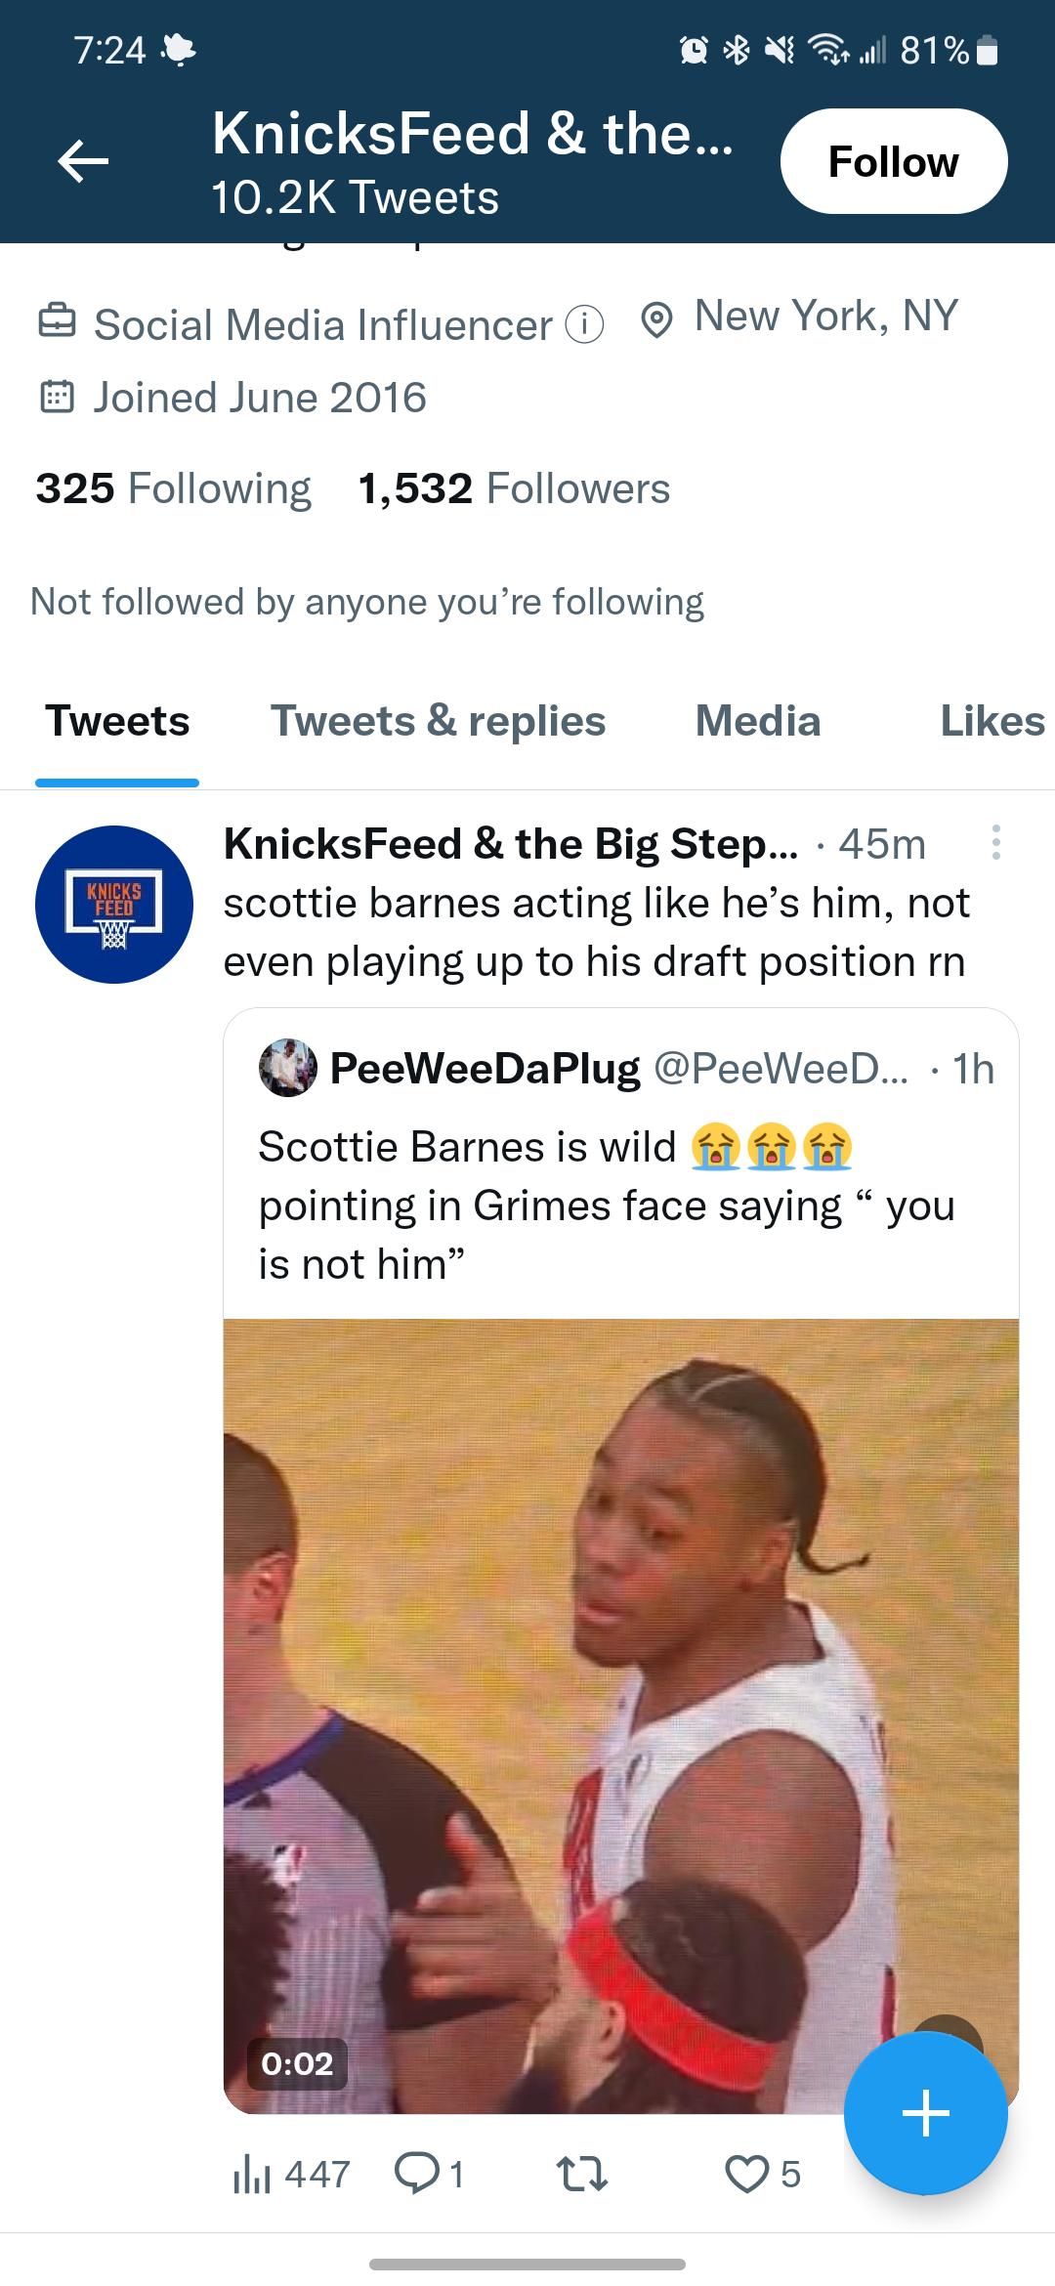The height and width of the screenshot is (2286, 1055).
Task: Tap the compose new tweet button
Action: click(925, 2114)
